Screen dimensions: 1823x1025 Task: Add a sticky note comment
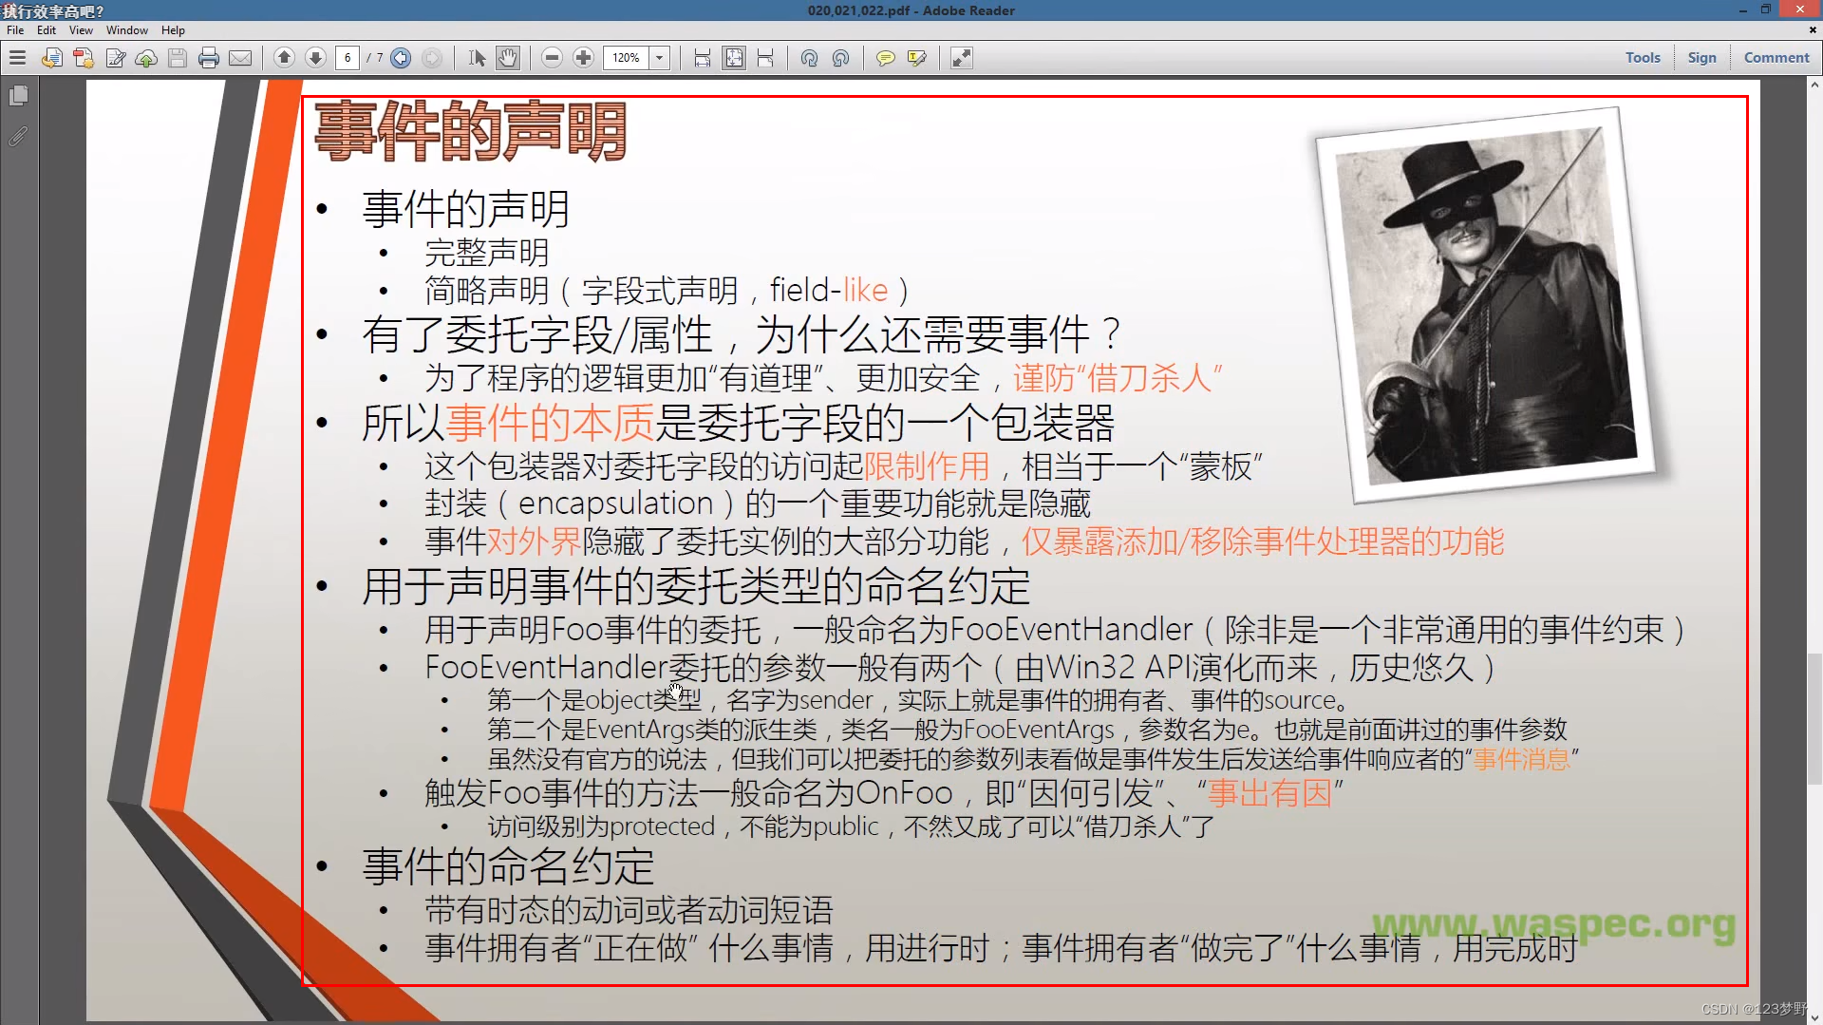coord(885,58)
